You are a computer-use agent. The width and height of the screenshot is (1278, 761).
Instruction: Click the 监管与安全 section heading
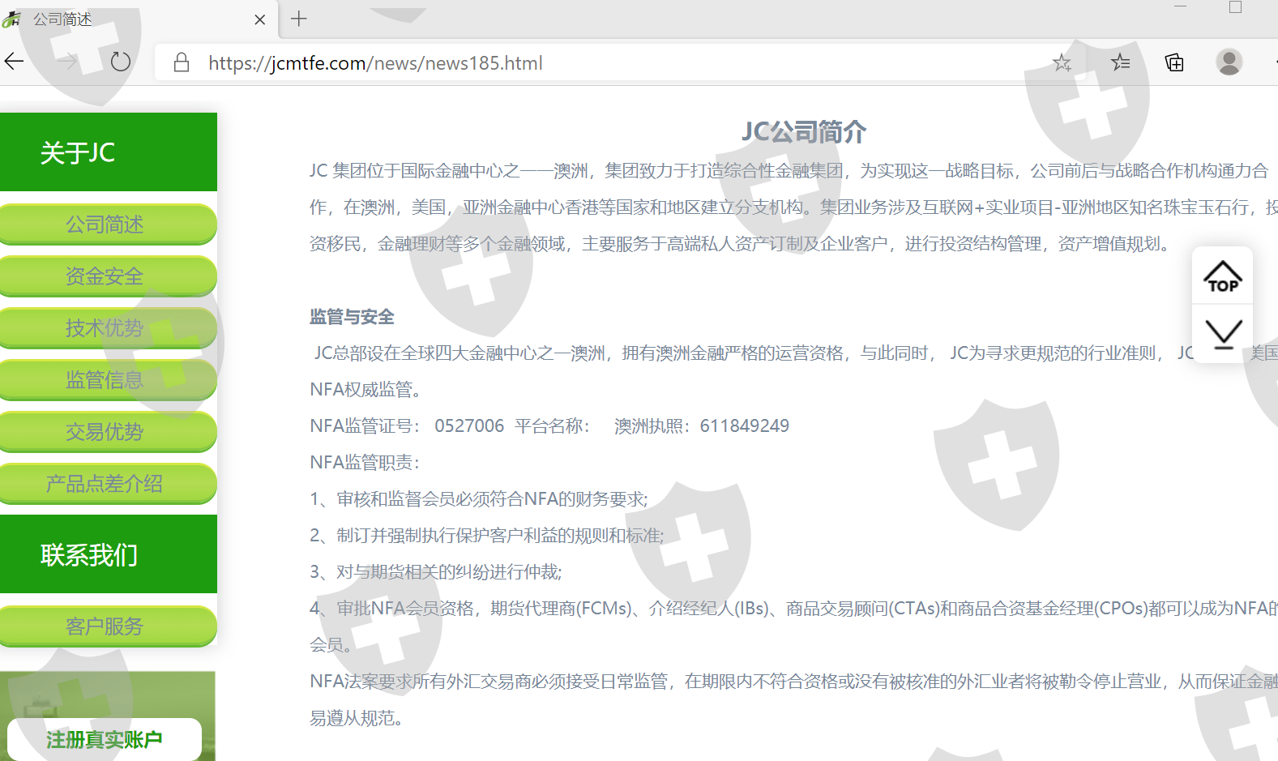point(352,317)
